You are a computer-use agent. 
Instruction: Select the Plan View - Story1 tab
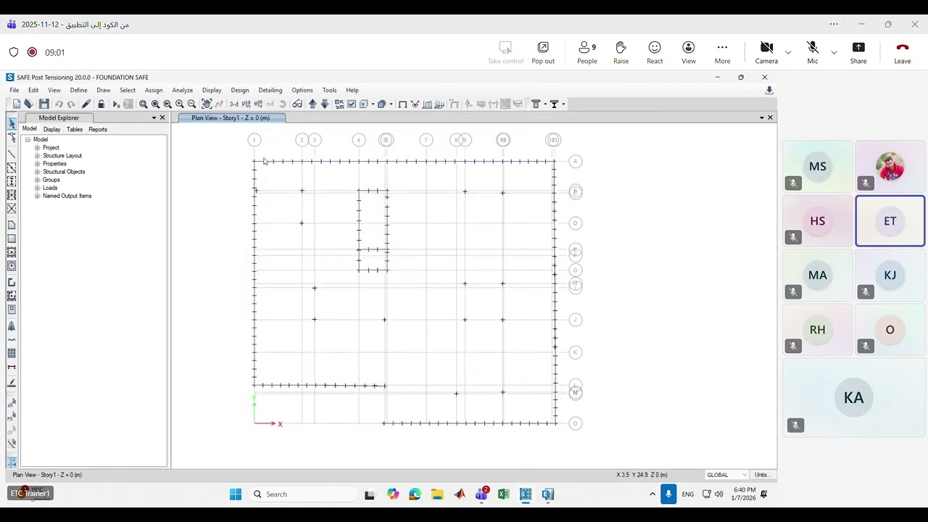231,118
